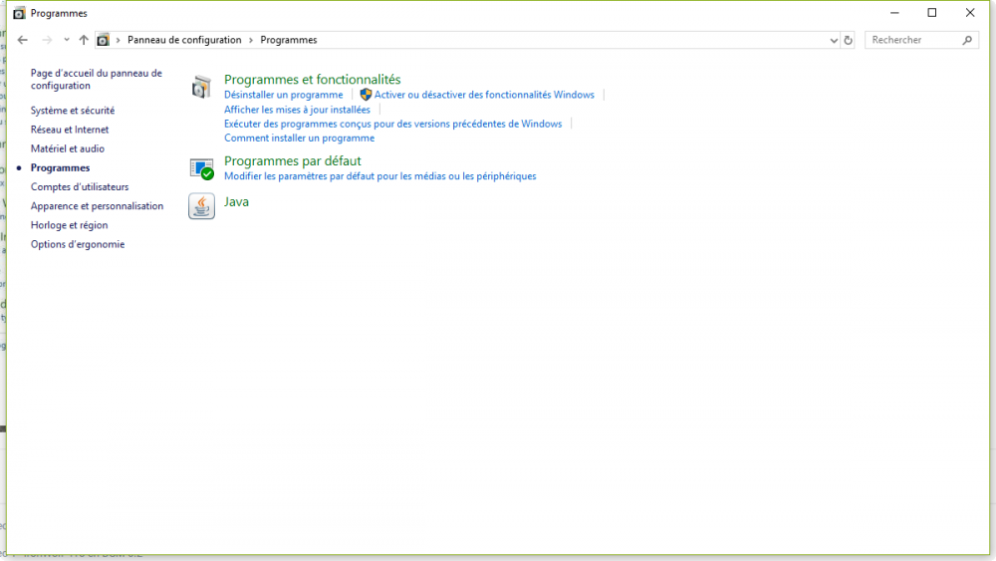Click Modifier les paramètres par défaut link

coord(379,176)
